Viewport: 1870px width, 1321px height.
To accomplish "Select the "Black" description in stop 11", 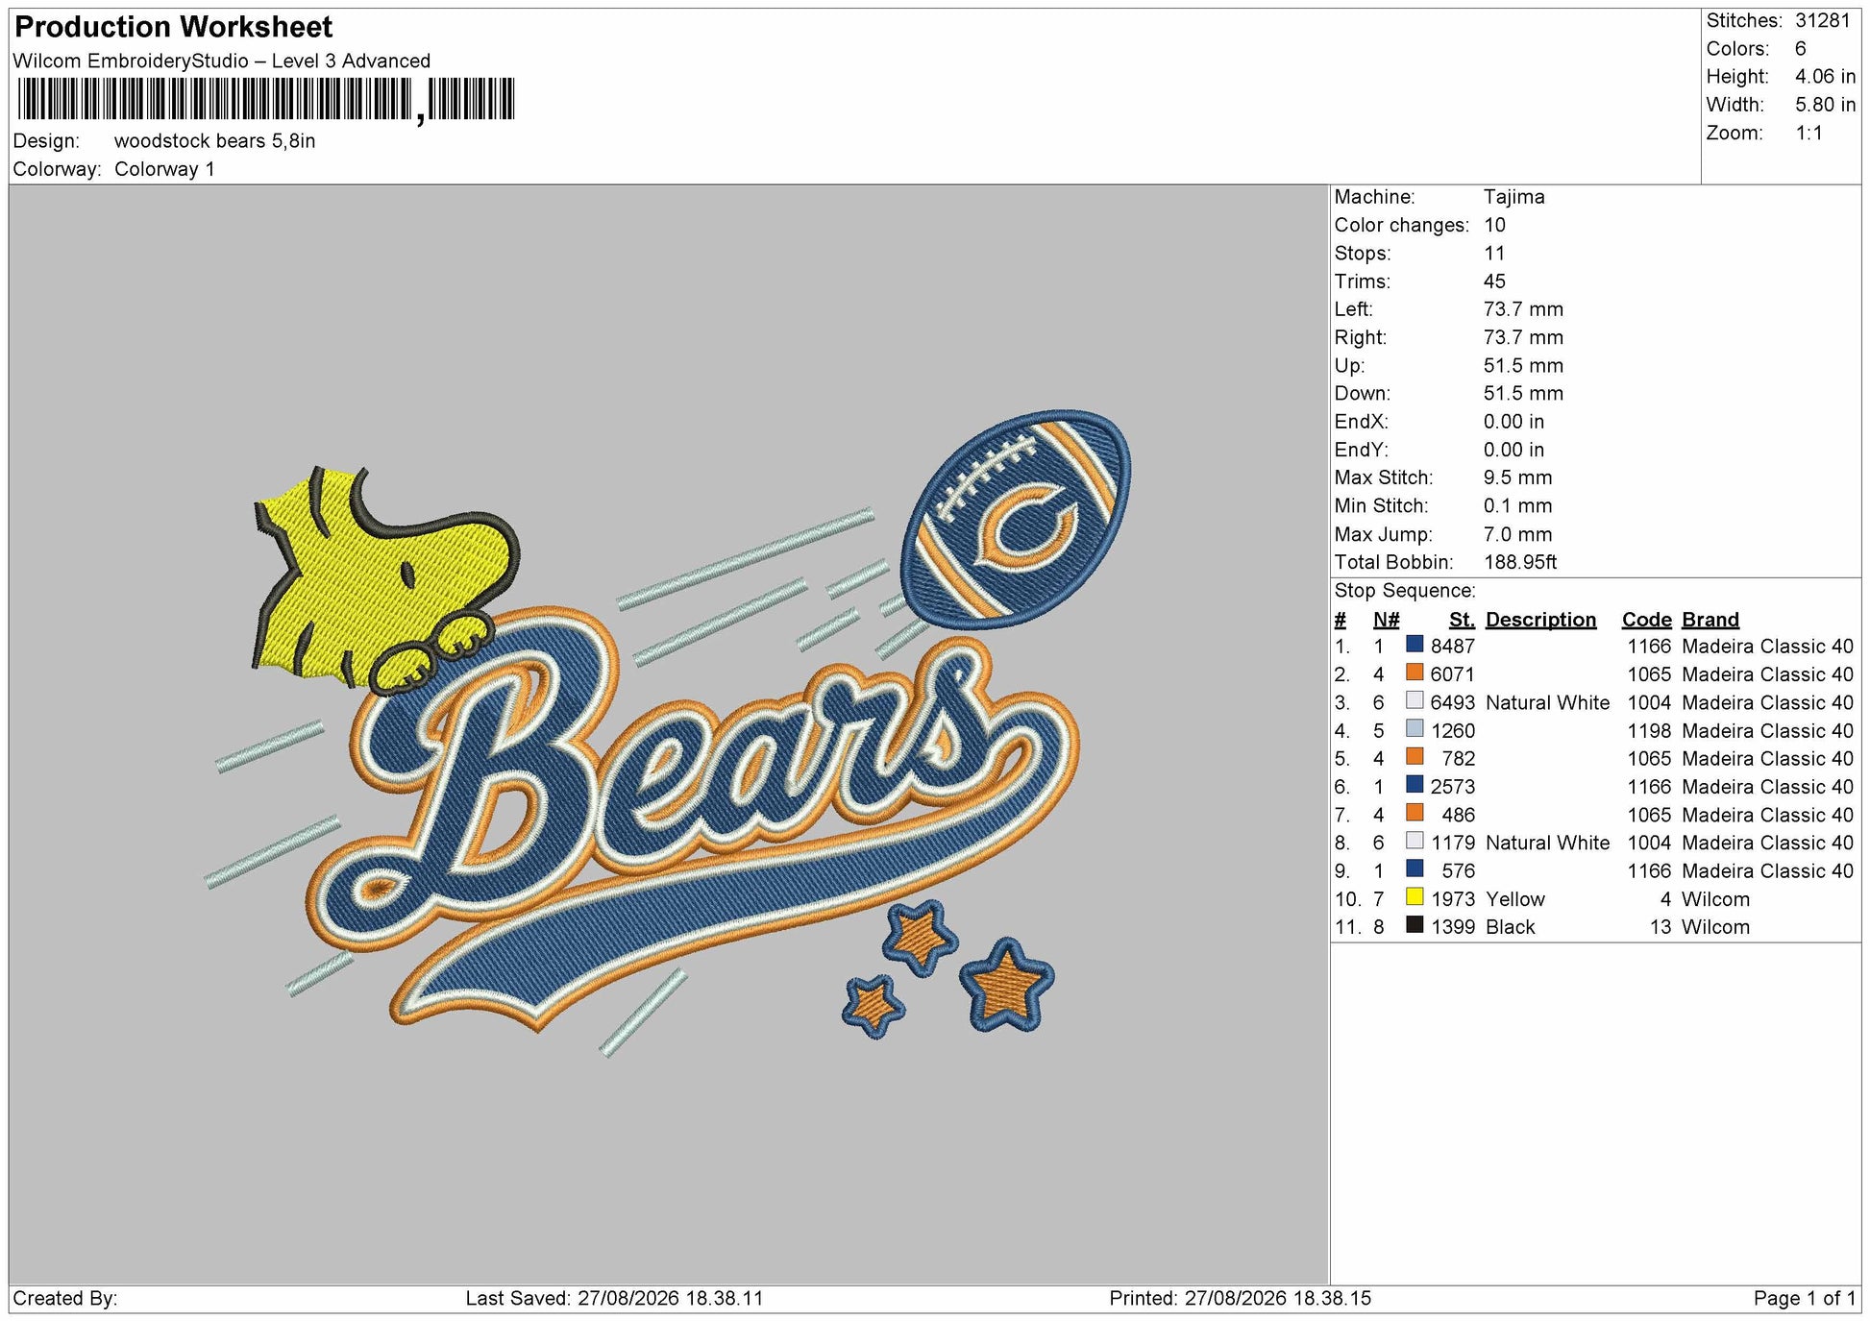I will [x=1511, y=927].
